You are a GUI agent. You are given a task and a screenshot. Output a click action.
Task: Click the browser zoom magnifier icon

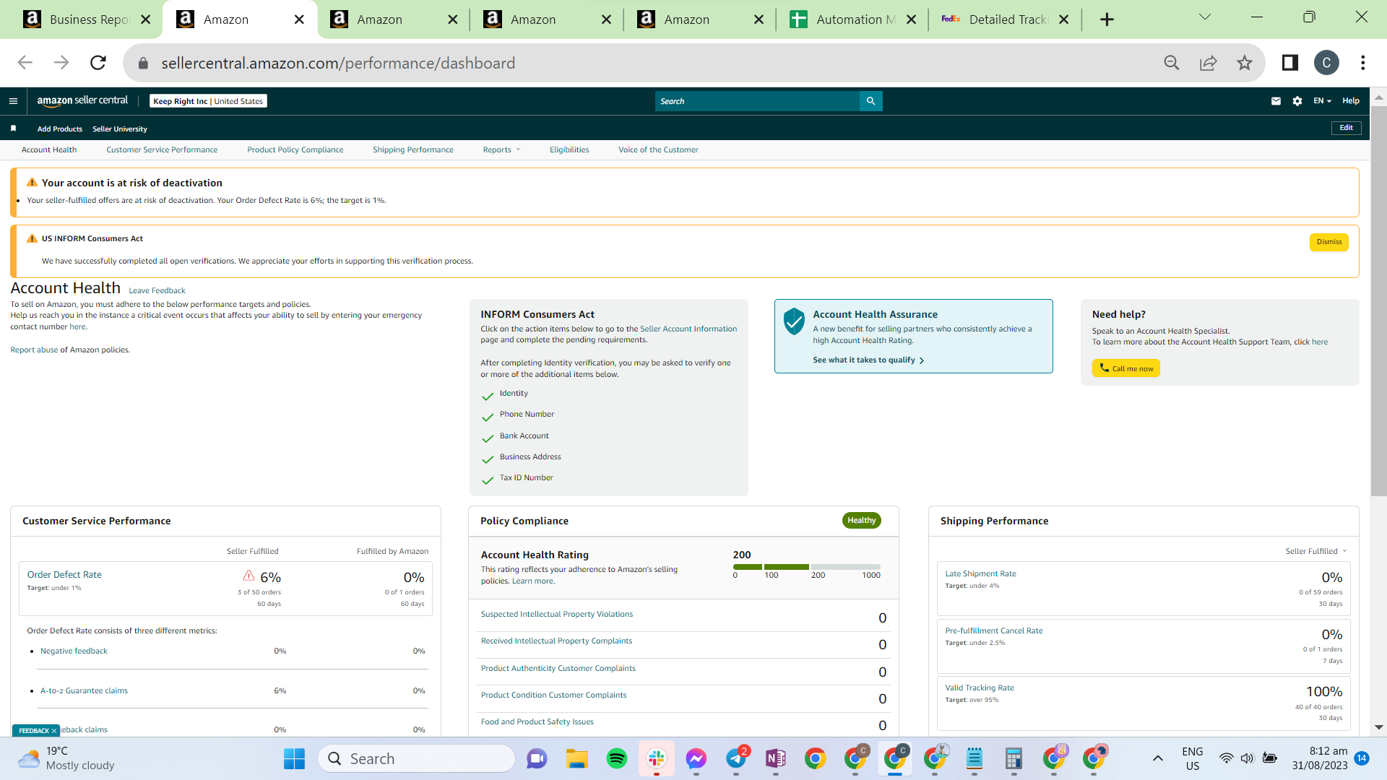[x=1172, y=63]
